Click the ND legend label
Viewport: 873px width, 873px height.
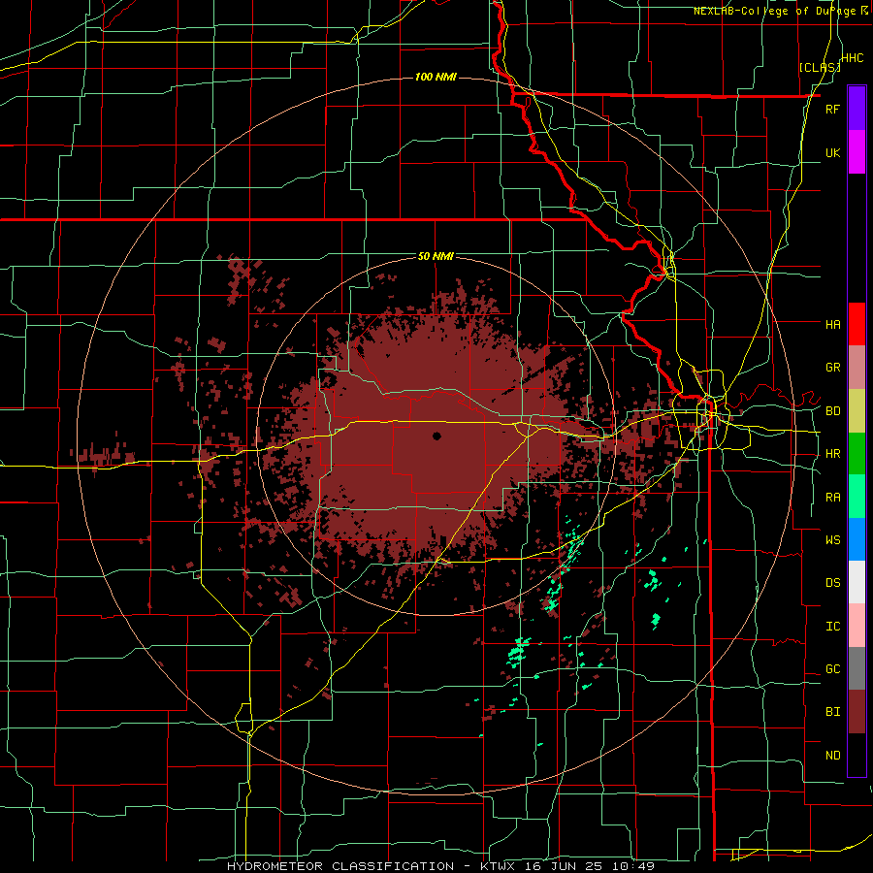[832, 756]
